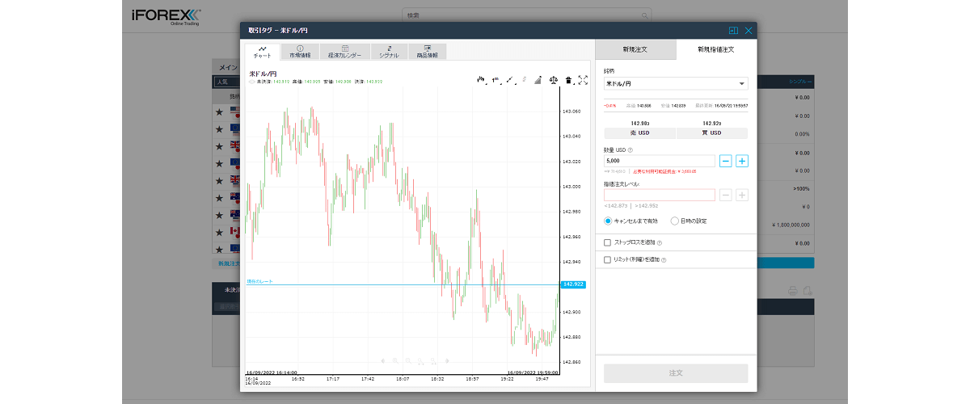Open the 1m timeframe selector

(496, 79)
